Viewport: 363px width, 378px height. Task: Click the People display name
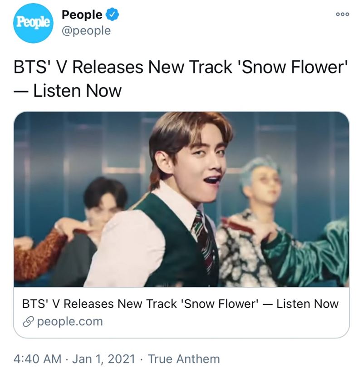pos(82,15)
